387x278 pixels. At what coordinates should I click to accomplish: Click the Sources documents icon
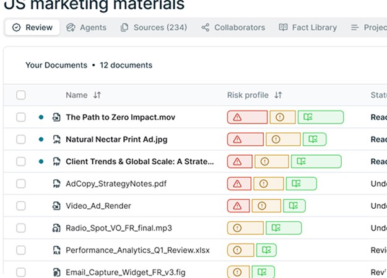pyautogui.click(x=124, y=27)
